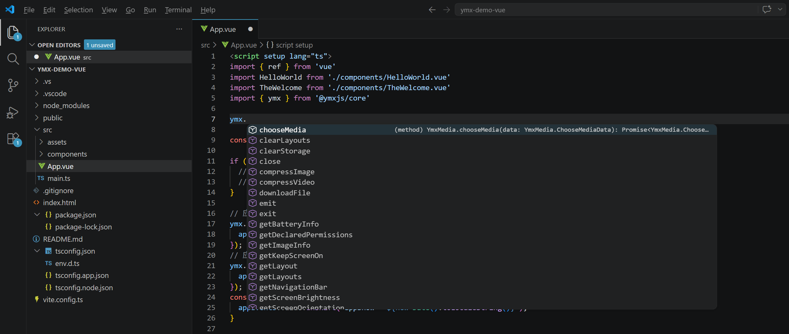The height and width of the screenshot is (334, 789).
Task: Collapse the src folder
Action: point(37,130)
